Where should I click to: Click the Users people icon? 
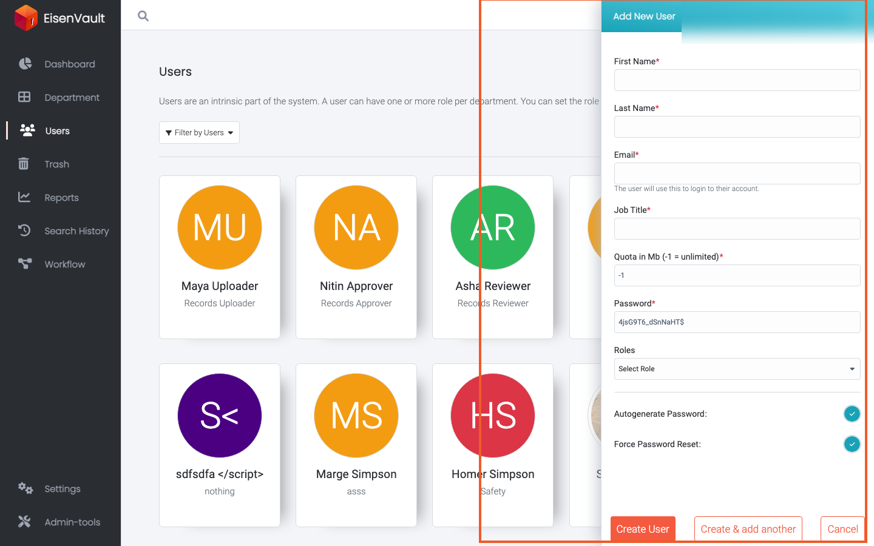point(27,130)
